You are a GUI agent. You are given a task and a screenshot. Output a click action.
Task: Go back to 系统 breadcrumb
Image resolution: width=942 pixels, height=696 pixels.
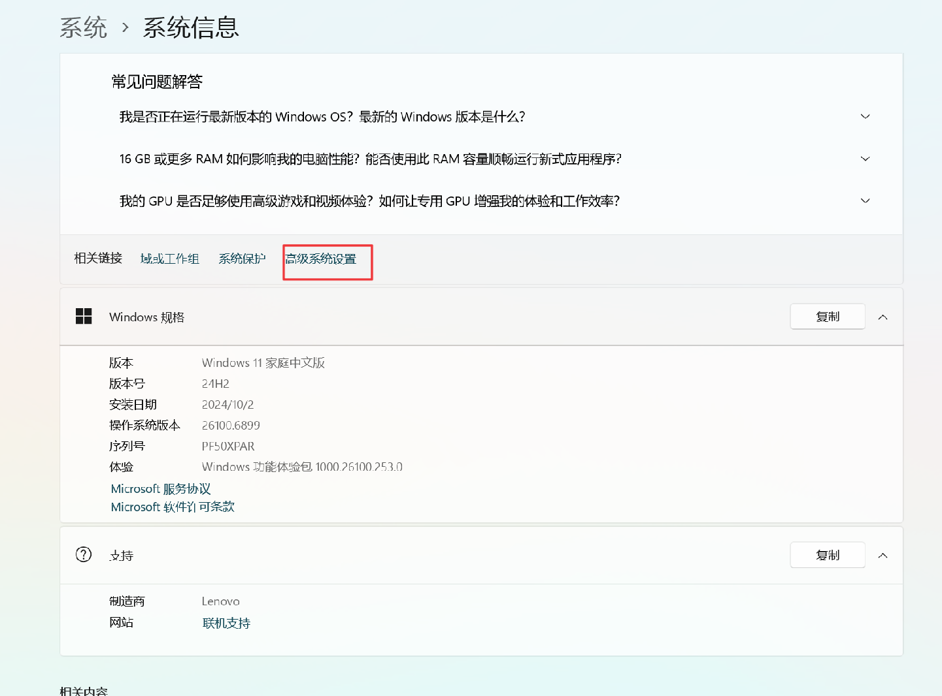(84, 27)
